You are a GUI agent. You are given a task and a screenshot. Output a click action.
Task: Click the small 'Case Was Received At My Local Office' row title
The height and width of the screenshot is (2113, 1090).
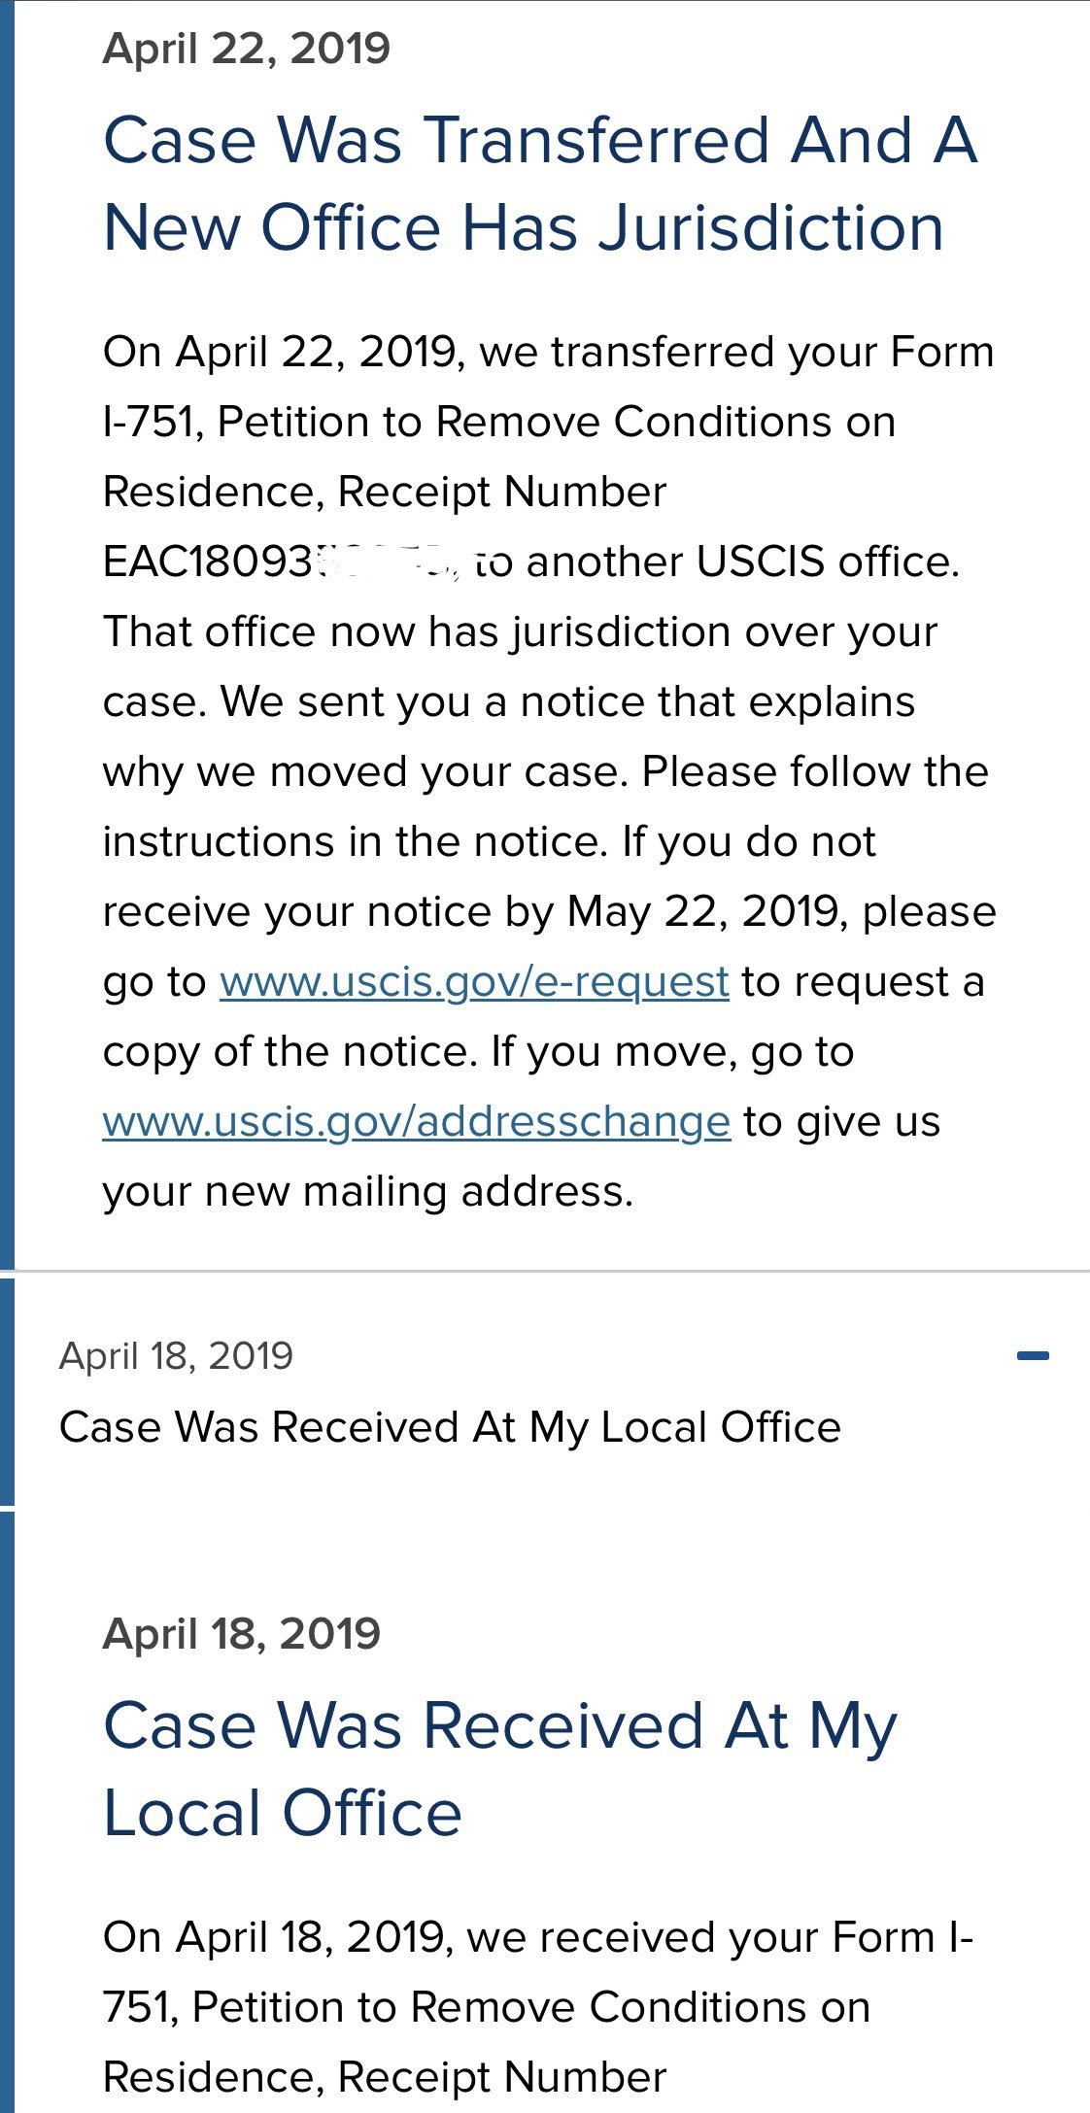pyautogui.click(x=450, y=1427)
